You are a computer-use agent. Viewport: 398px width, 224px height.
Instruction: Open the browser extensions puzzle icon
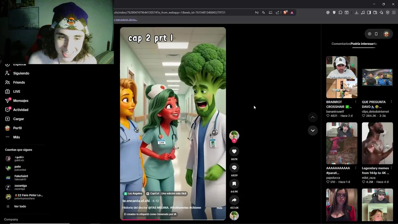pyautogui.click(x=340, y=12)
